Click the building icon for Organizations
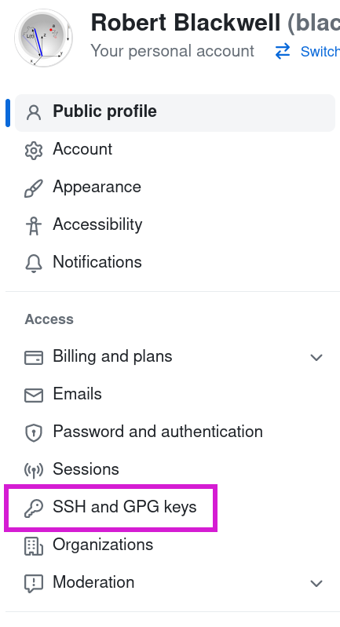The width and height of the screenshot is (340, 627). pyautogui.click(x=34, y=546)
